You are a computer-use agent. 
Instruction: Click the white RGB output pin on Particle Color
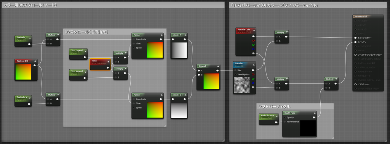click(x=253, y=36)
